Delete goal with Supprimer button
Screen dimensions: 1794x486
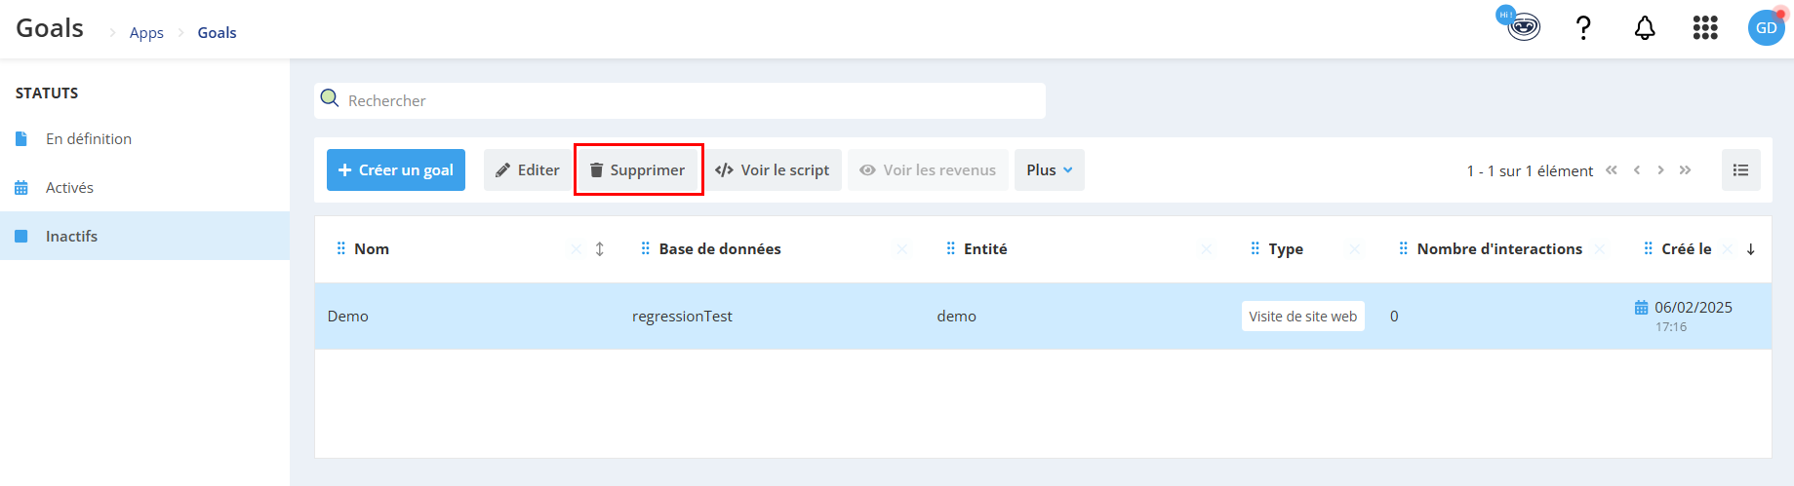(638, 170)
